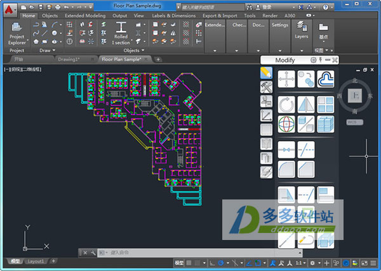Expand the Draw panel dropdown
The width and height of the screenshot is (381, 271).
coord(48,51)
